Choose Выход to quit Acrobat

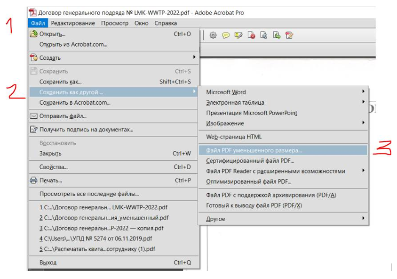tap(113, 263)
